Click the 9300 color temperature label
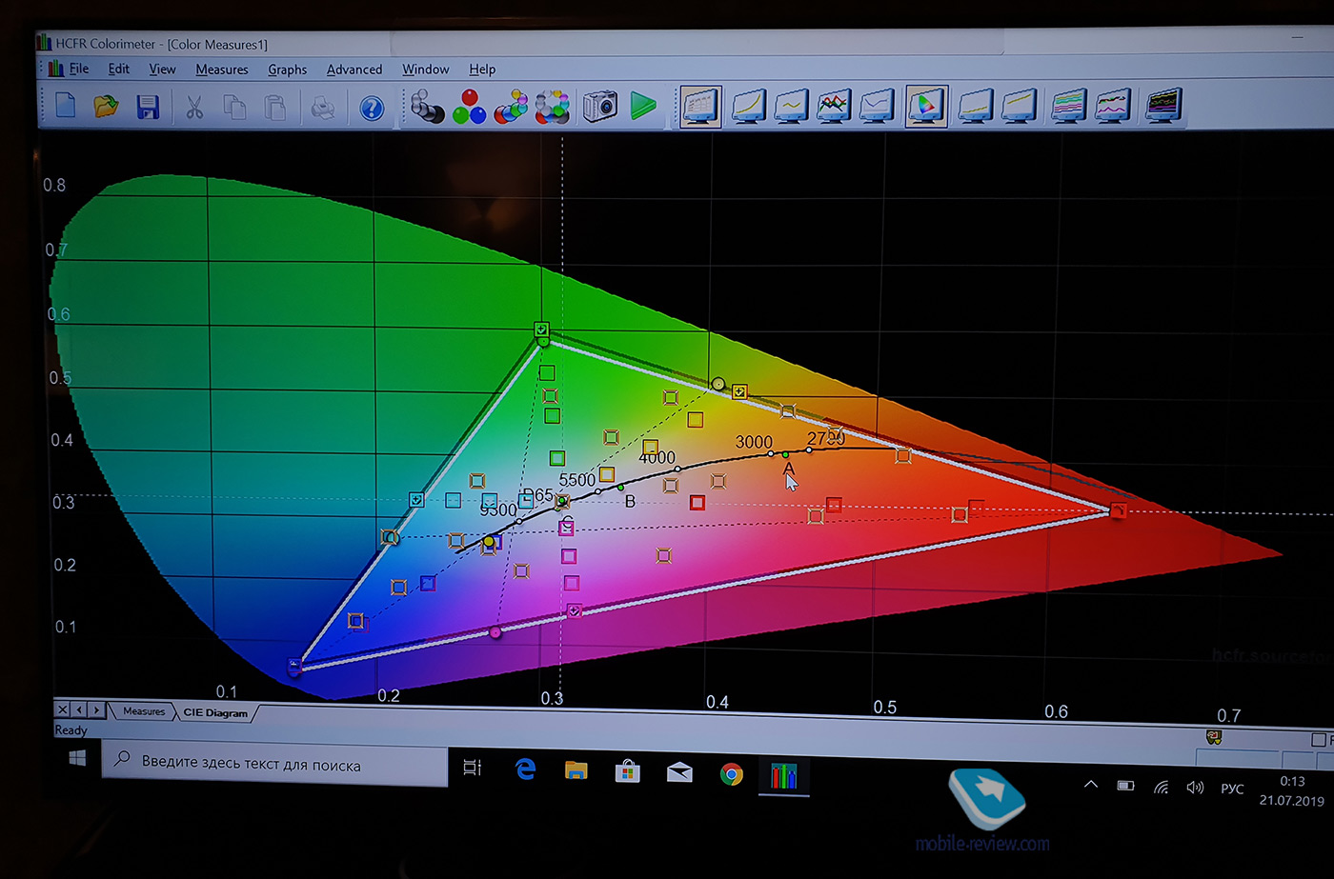 click(x=498, y=510)
